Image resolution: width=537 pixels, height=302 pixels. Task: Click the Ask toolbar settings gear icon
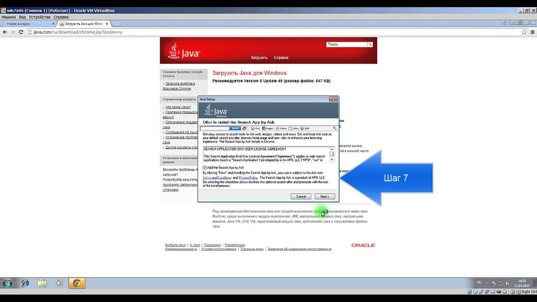point(335,128)
